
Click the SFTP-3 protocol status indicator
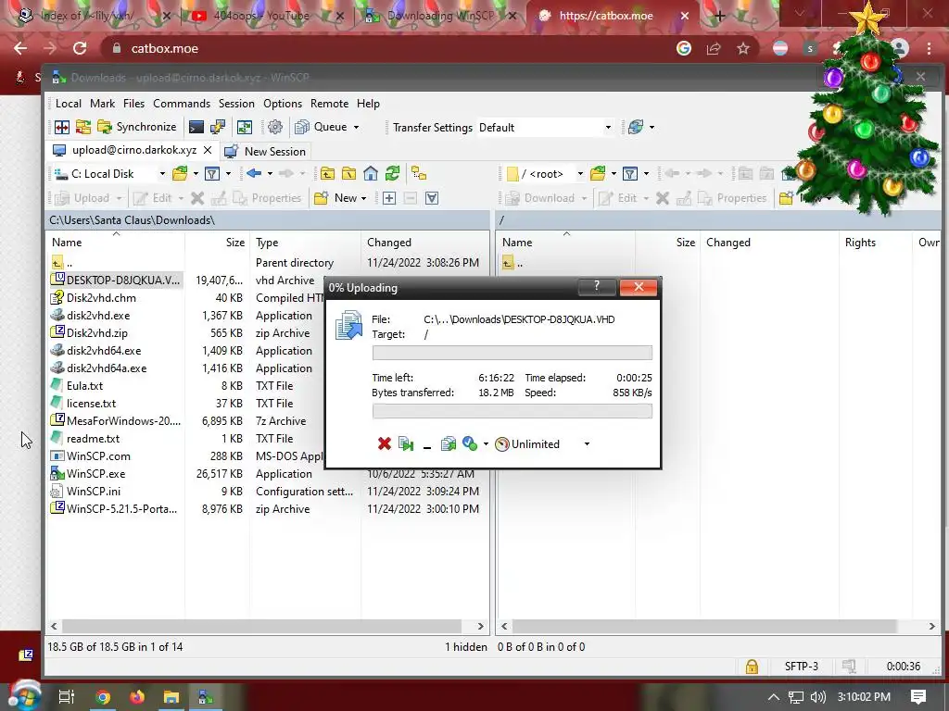pos(802,667)
